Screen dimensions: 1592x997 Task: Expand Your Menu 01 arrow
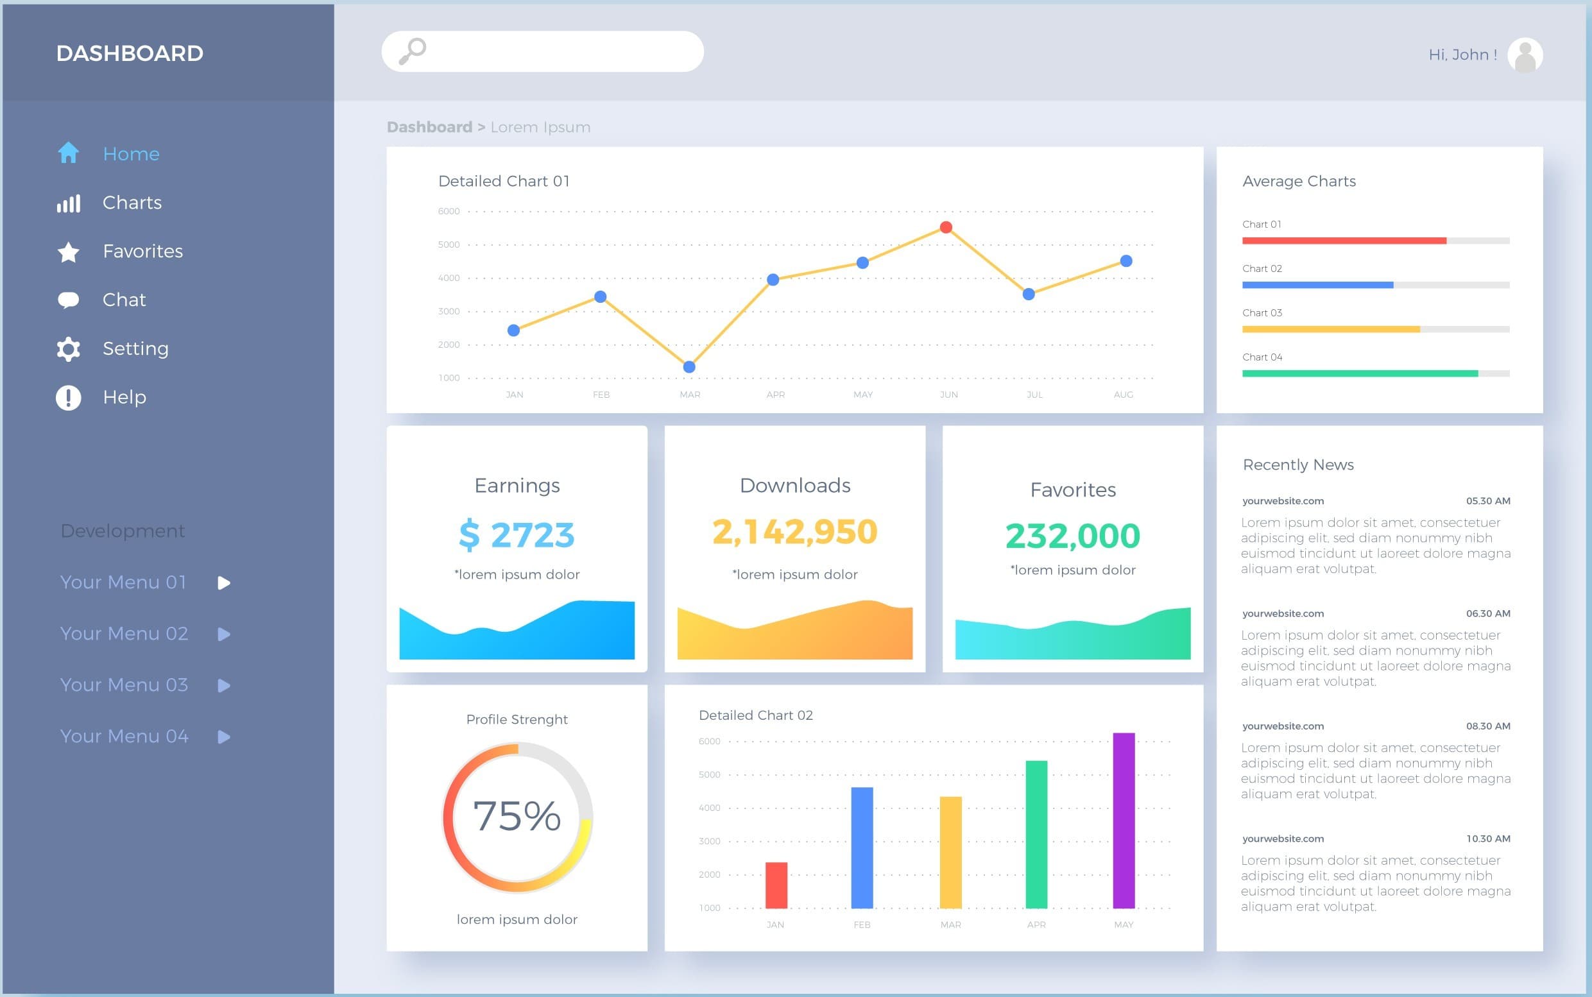click(x=224, y=583)
